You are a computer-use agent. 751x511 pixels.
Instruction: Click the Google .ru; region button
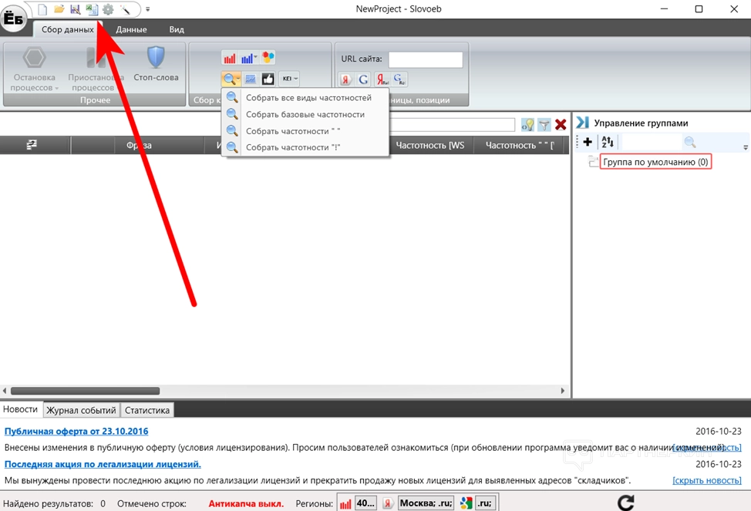pos(485,503)
